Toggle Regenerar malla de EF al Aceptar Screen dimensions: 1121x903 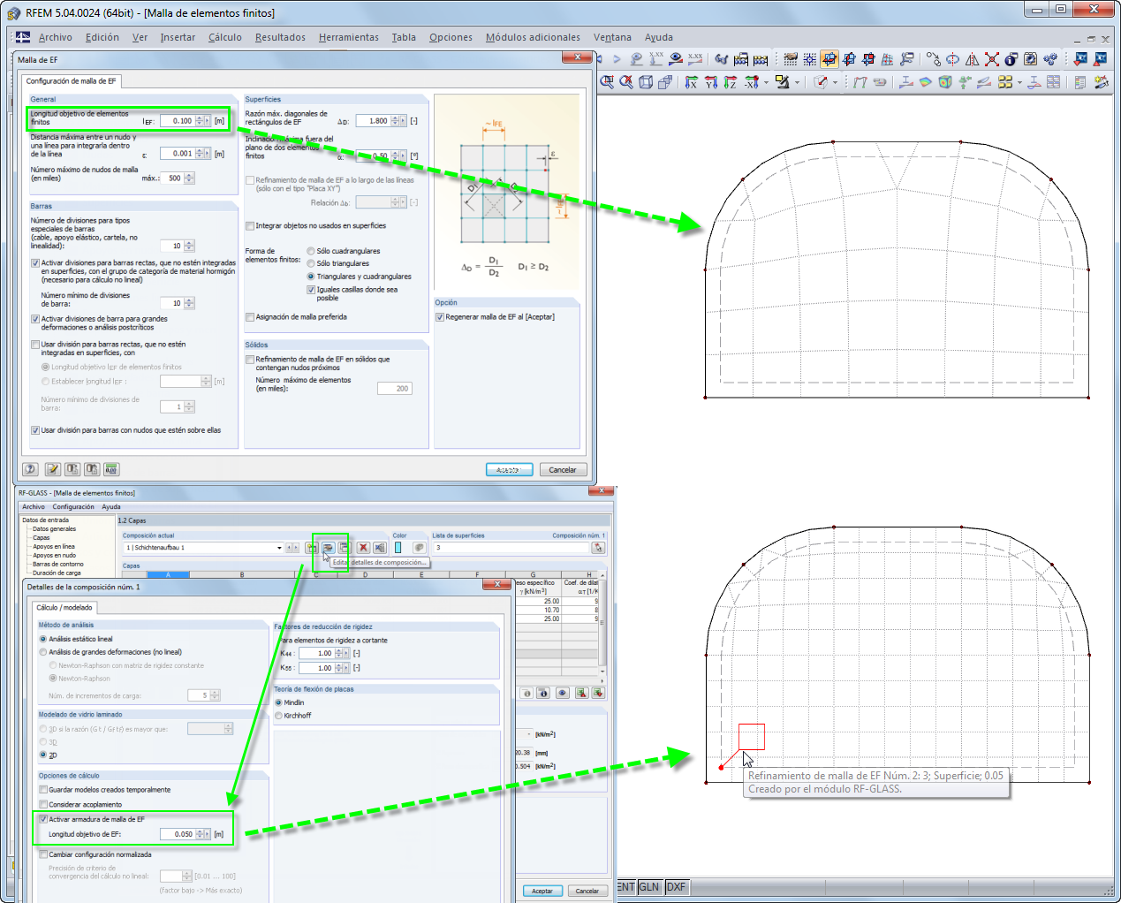[439, 316]
